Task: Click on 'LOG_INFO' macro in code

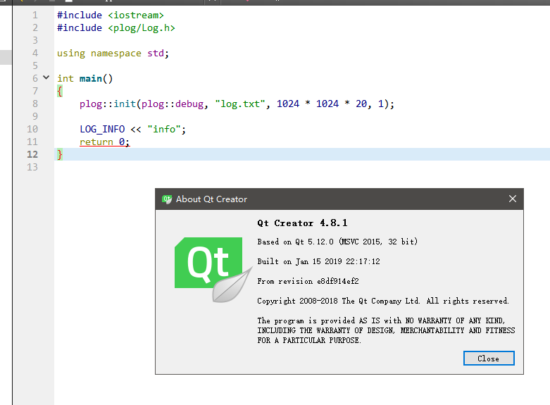Action: [102, 129]
